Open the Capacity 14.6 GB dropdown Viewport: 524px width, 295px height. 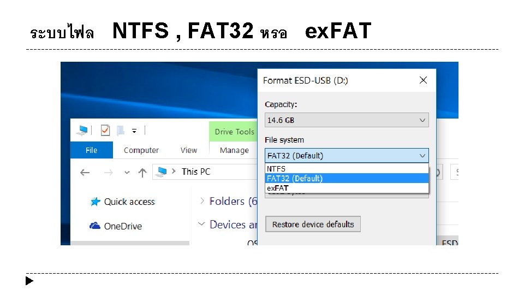pyautogui.click(x=347, y=120)
